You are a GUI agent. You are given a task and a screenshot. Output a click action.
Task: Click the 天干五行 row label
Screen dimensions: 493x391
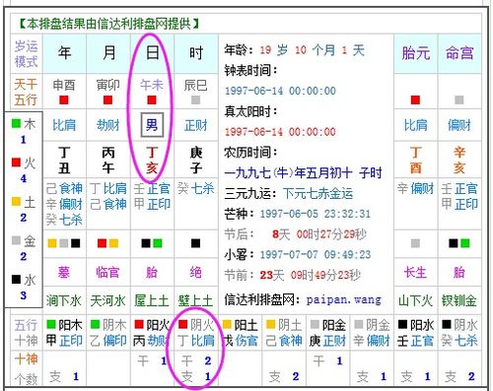pyautogui.click(x=26, y=92)
